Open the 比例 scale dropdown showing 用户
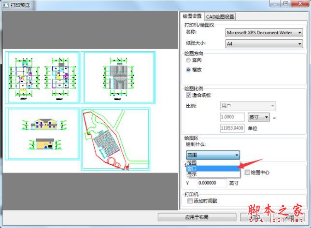311x228 pixels. pos(248,106)
